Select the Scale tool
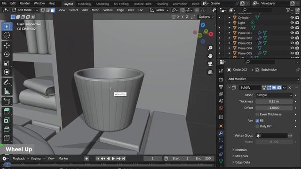The height and width of the screenshot is (169, 301). [7, 63]
